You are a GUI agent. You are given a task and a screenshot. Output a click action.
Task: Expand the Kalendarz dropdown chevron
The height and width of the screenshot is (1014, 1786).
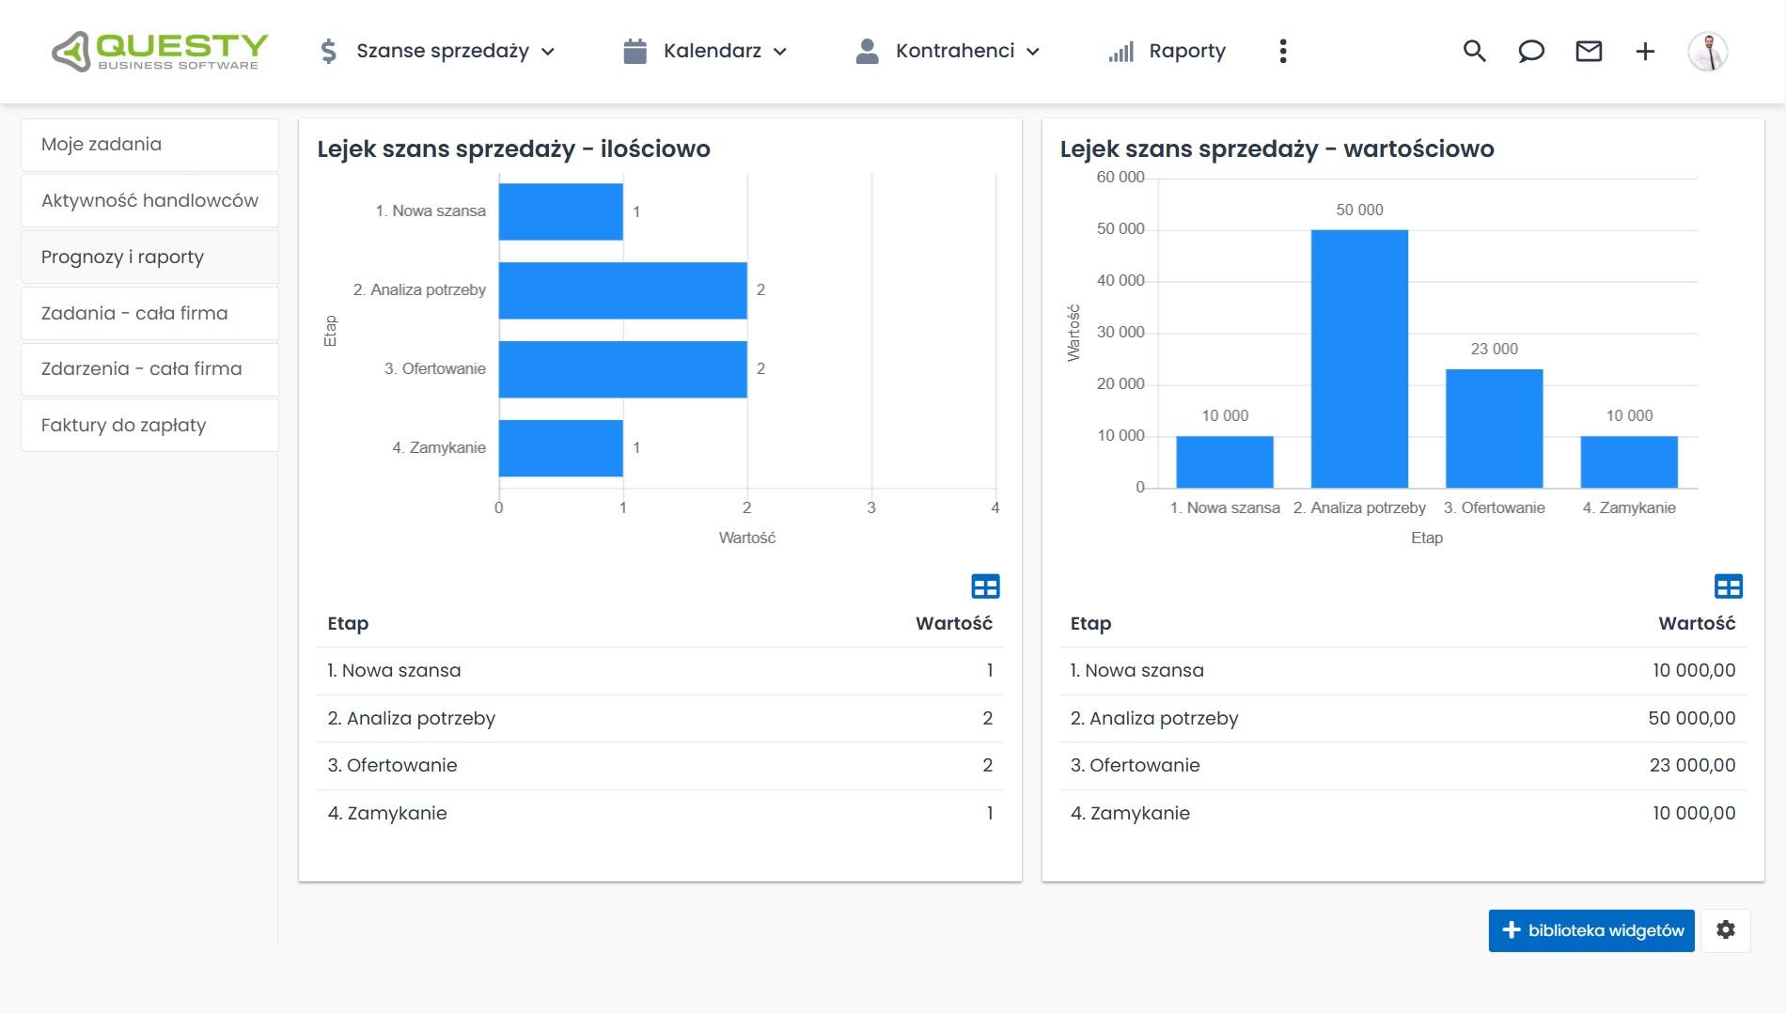[x=780, y=52]
